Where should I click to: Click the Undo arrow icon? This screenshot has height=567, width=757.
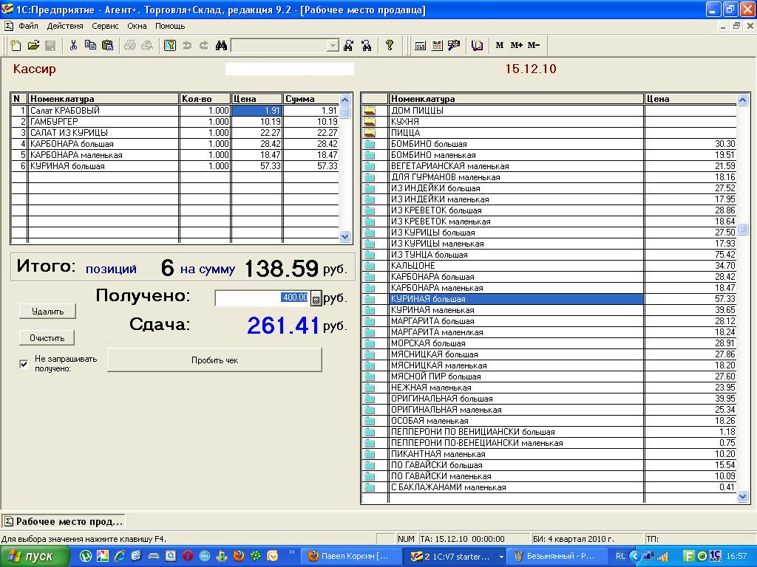(187, 45)
